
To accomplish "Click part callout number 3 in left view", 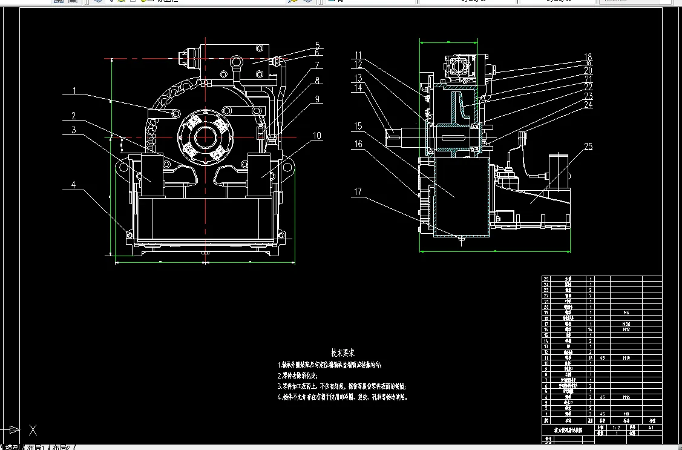I will pyautogui.click(x=73, y=130).
